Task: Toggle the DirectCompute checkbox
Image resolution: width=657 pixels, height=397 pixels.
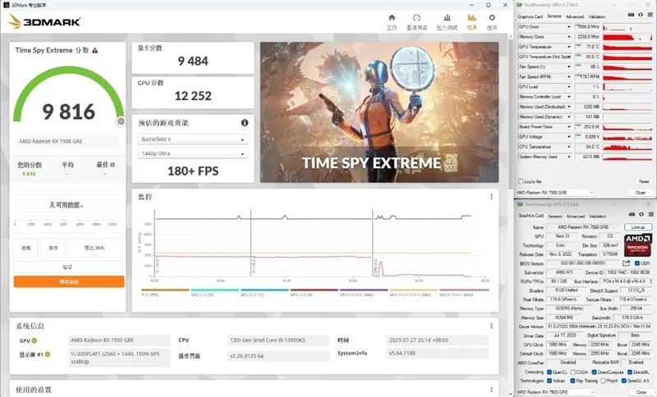Action: coord(594,372)
